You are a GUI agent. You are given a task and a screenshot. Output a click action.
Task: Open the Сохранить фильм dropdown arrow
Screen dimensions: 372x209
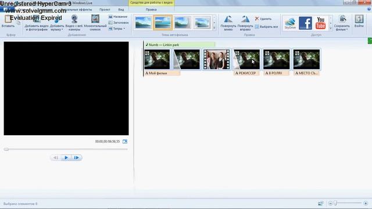347,30
